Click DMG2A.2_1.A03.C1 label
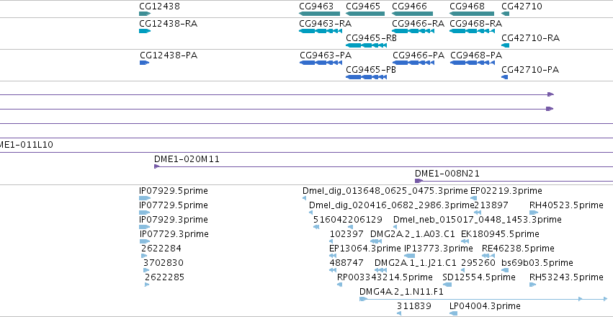This screenshot has width=613, height=317. [413, 234]
